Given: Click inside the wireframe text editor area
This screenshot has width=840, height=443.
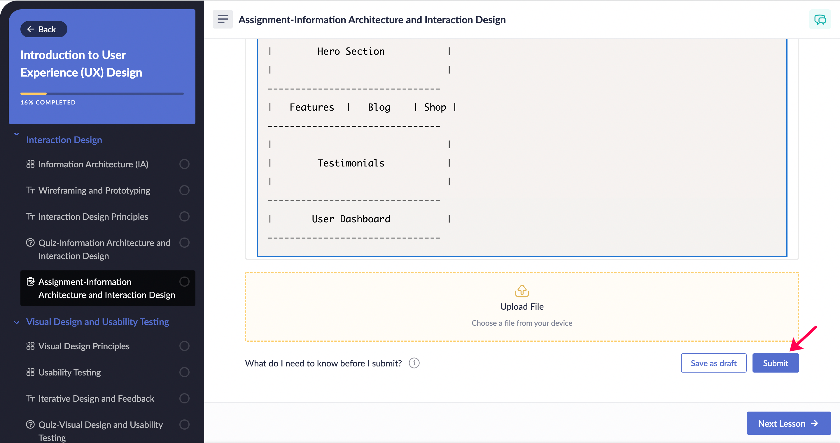Looking at the screenshot, I should click(x=587, y=146).
